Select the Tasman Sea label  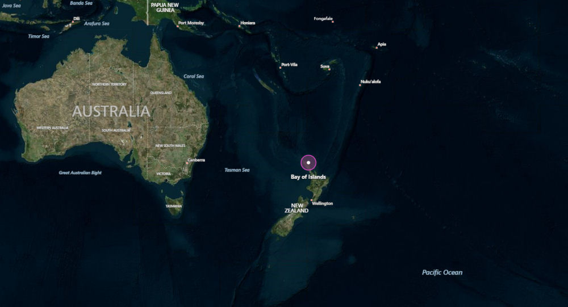pyautogui.click(x=237, y=170)
